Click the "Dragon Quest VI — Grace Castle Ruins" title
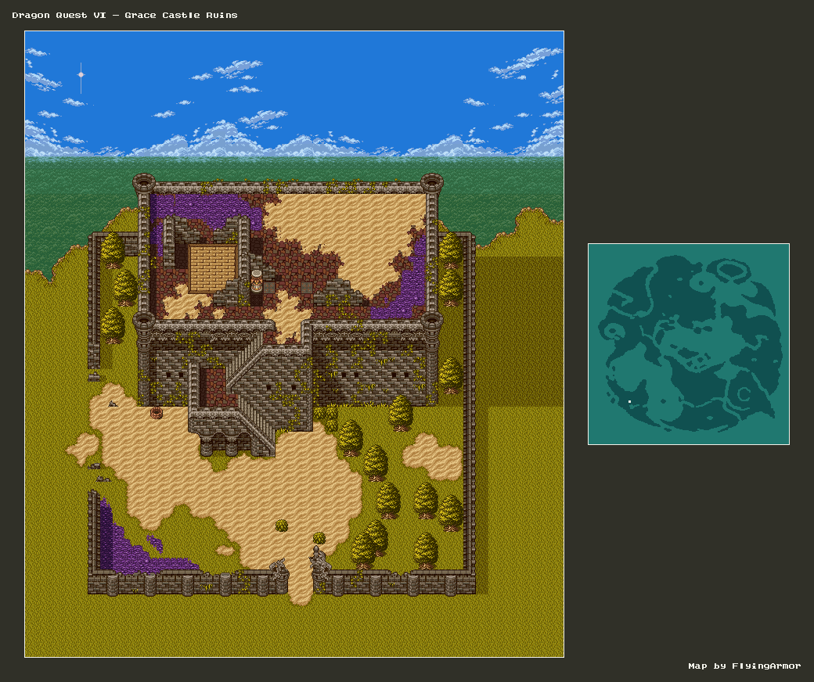This screenshot has width=814, height=682. click(x=124, y=15)
